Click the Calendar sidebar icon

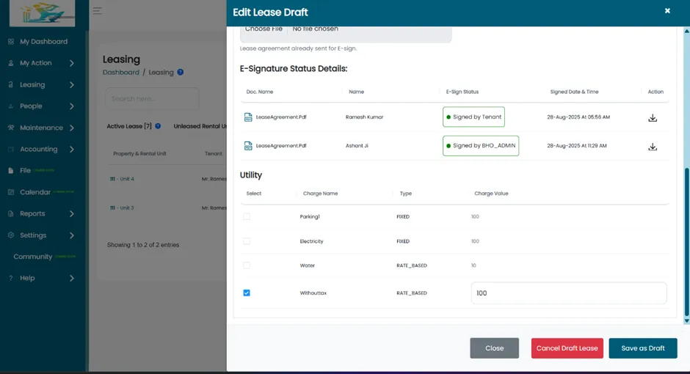10,192
